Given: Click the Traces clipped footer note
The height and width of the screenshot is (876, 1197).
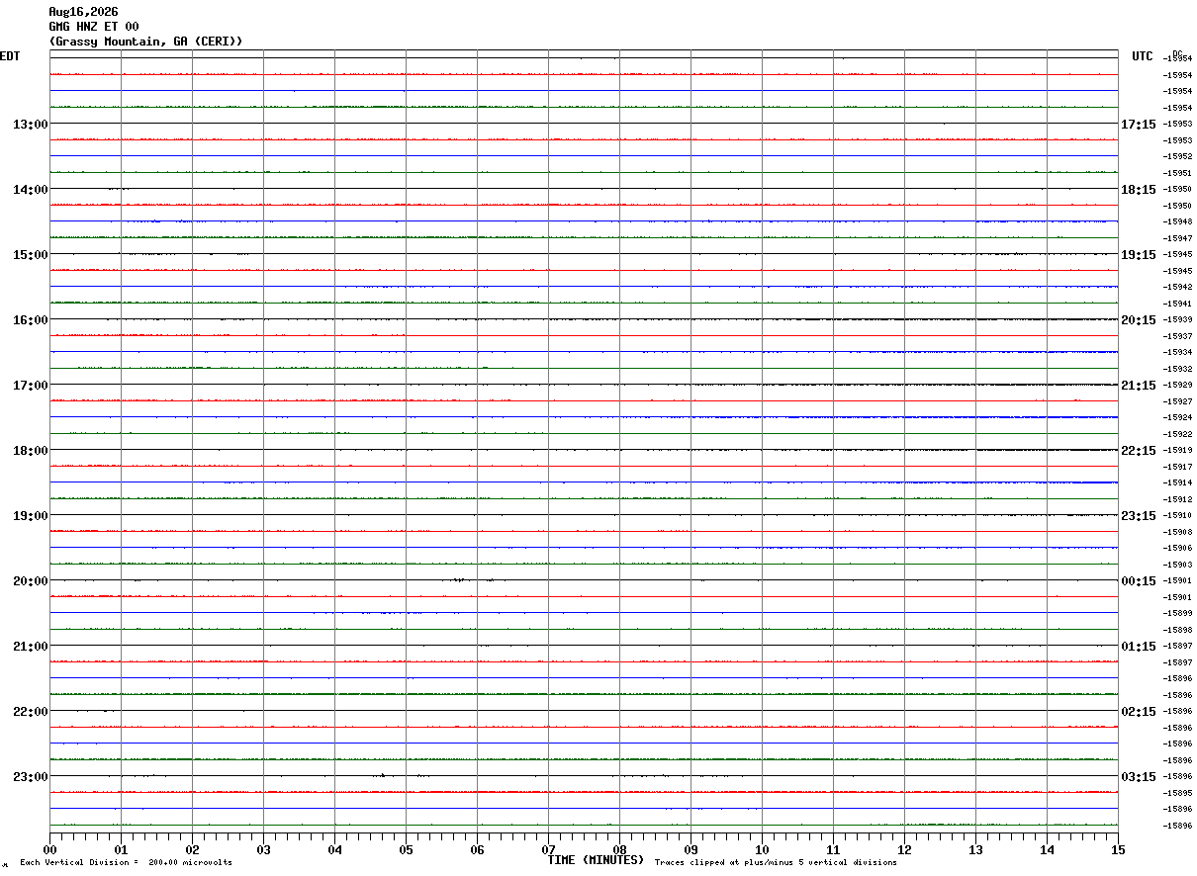Looking at the screenshot, I should click(776, 863).
